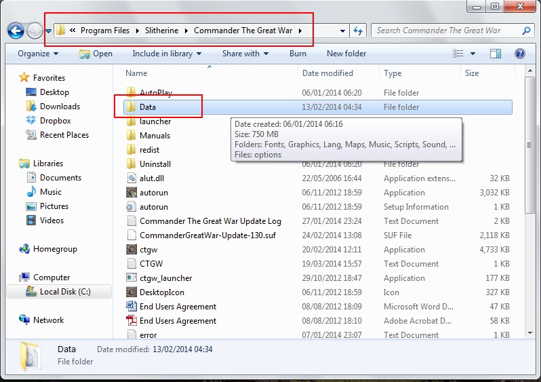The image size is (541, 382).
Task: Select the autorun Setup Information icon
Action: [131, 206]
